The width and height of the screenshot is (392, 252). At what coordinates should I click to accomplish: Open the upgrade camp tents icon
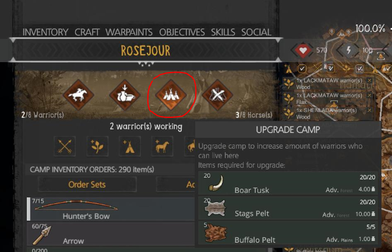click(171, 95)
